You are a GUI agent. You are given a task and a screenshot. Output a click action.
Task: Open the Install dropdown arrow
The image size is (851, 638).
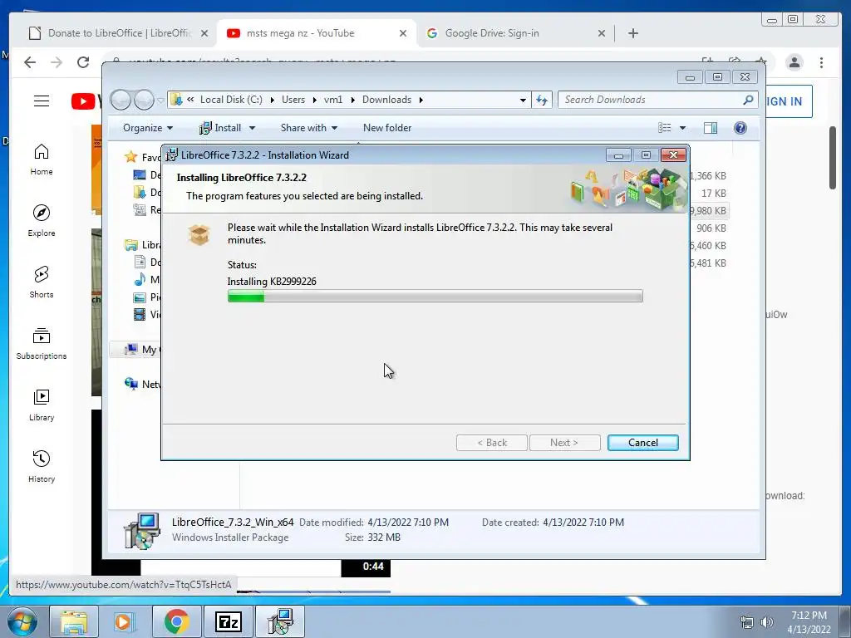click(x=252, y=128)
